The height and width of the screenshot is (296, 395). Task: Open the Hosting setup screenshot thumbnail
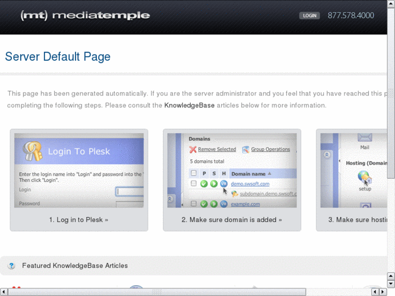354,171
